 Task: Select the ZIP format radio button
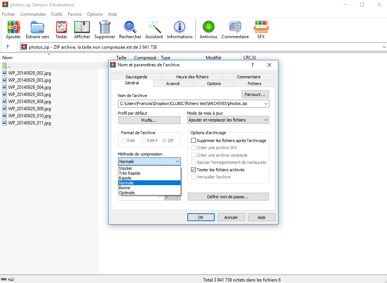tap(164, 141)
